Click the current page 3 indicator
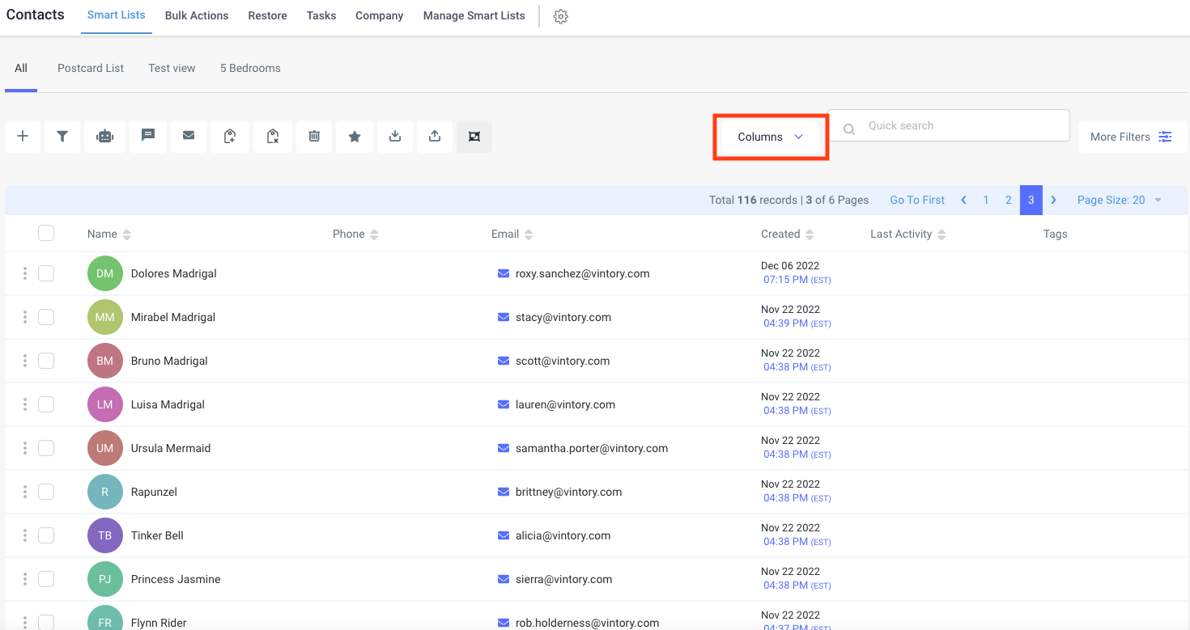This screenshot has height=630, width=1190. click(x=1031, y=200)
